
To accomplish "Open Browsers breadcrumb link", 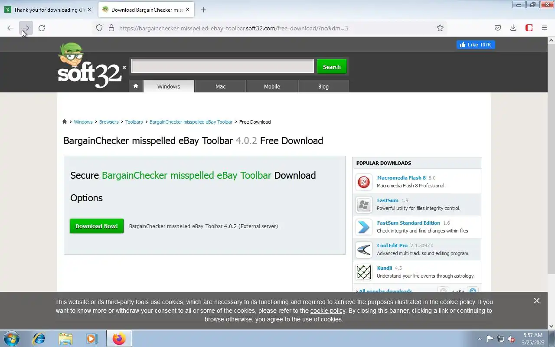I will [x=109, y=122].
